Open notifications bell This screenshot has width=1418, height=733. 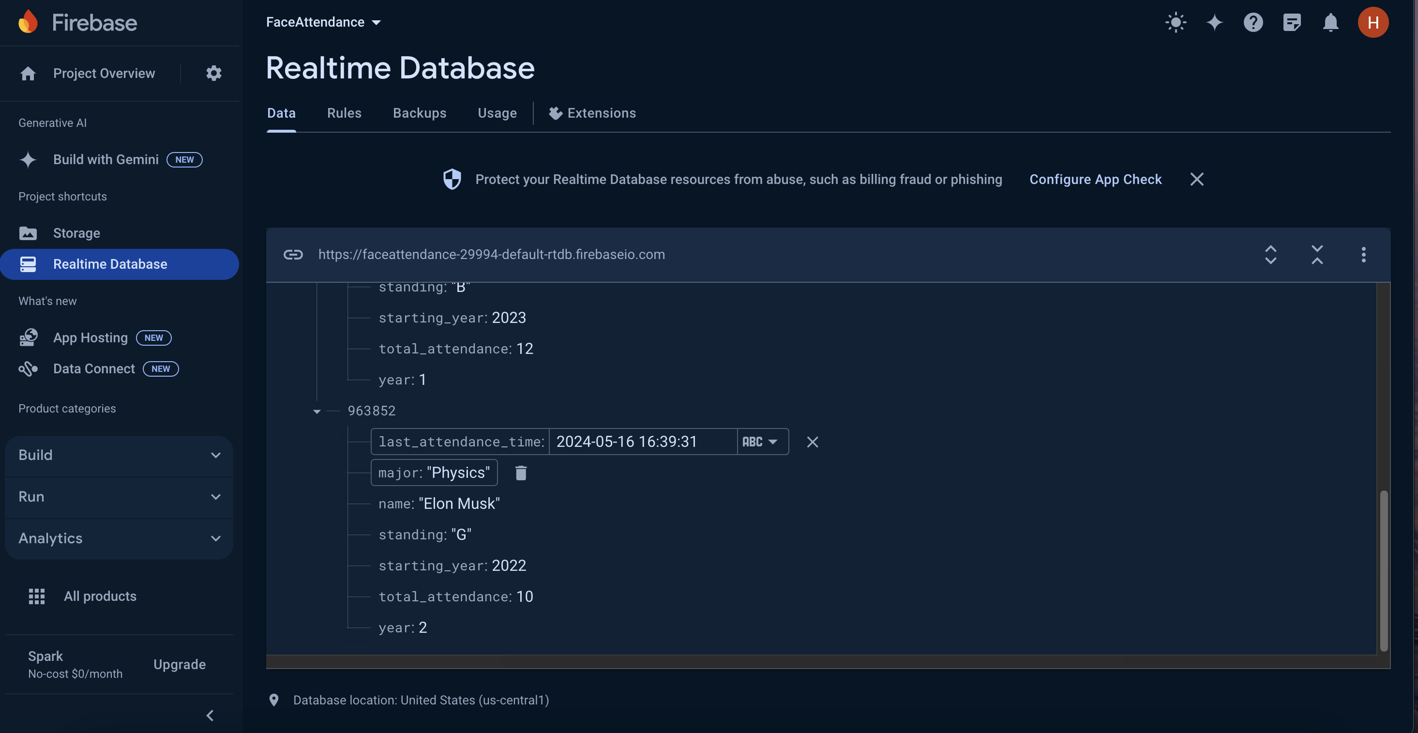(x=1330, y=22)
